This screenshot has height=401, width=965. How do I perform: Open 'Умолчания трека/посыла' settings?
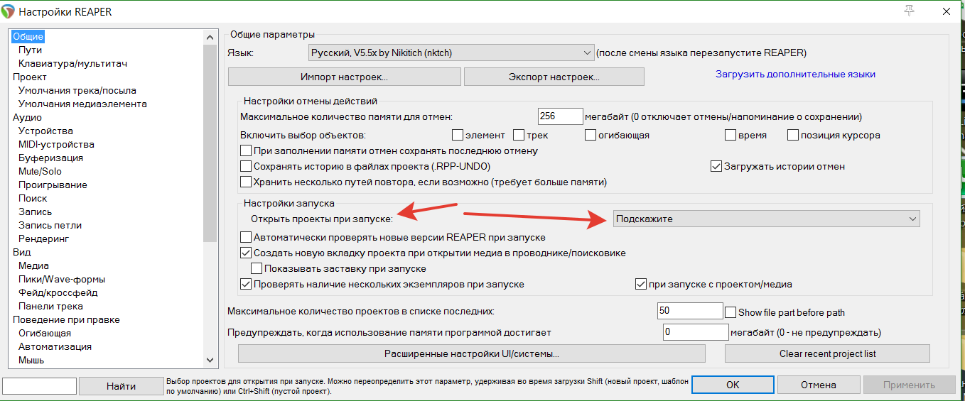point(77,90)
